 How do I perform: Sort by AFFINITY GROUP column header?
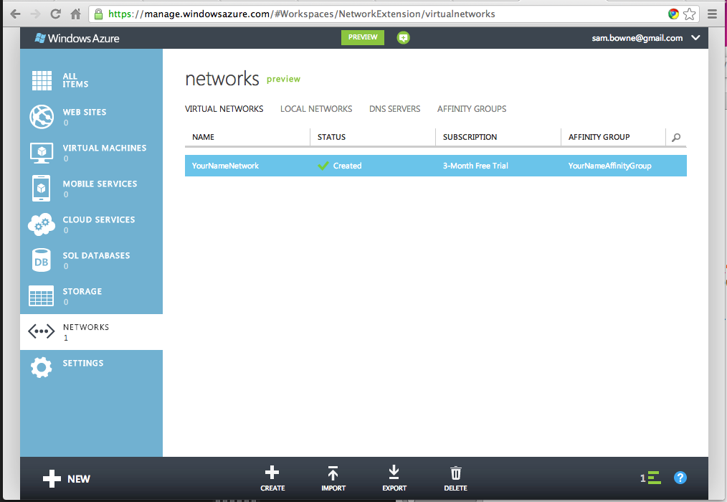pos(599,137)
